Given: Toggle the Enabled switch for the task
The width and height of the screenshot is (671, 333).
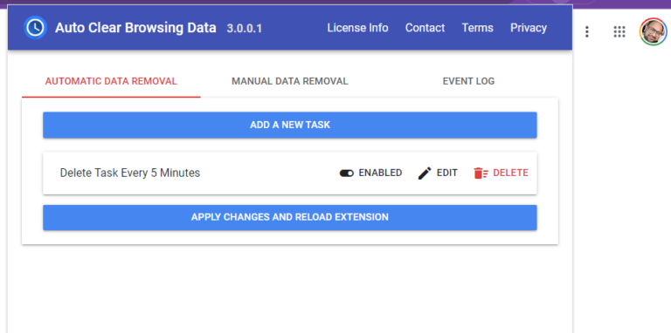Looking at the screenshot, I should pos(347,173).
